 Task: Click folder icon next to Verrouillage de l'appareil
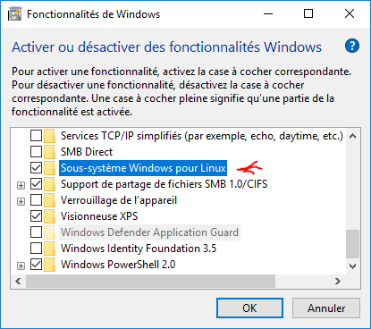tap(50, 200)
